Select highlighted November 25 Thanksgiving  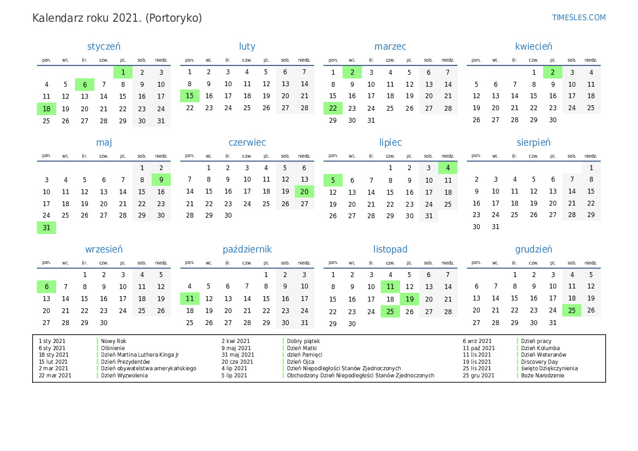[x=390, y=311]
